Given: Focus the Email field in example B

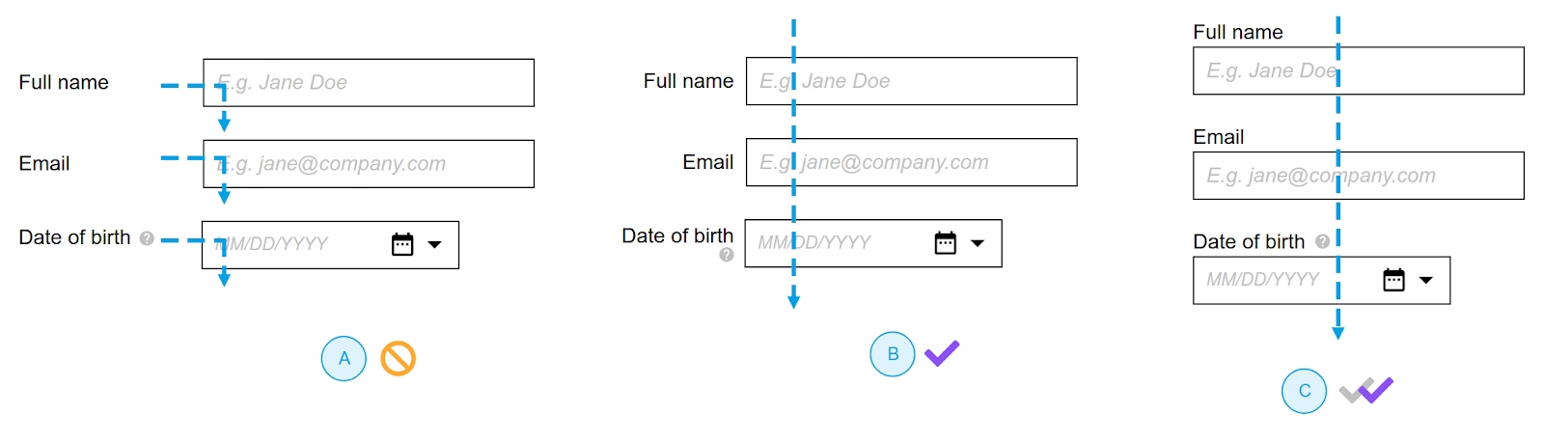Looking at the screenshot, I should 912,162.
